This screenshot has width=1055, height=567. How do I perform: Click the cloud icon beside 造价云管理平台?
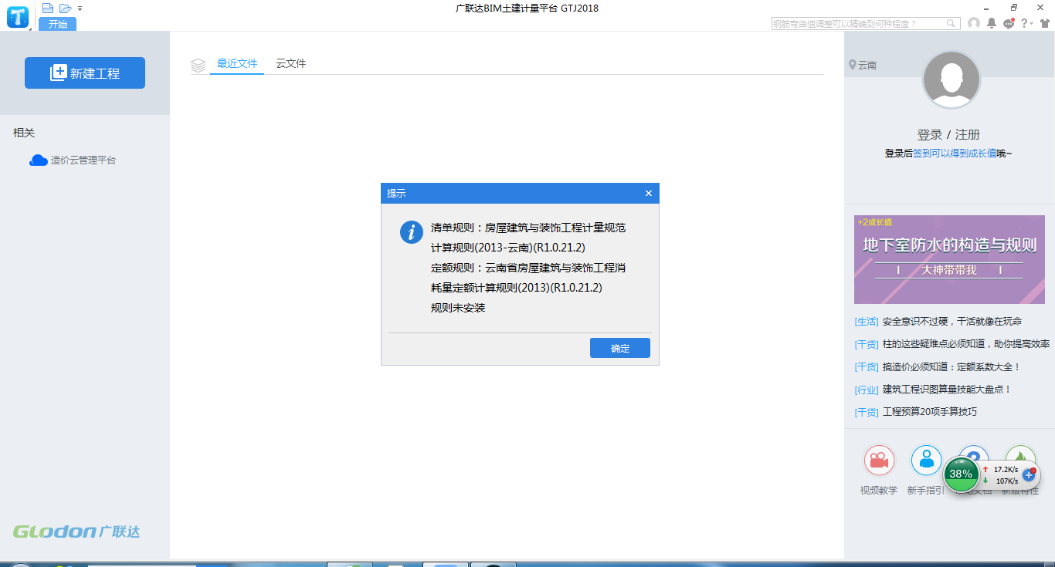click(x=39, y=160)
